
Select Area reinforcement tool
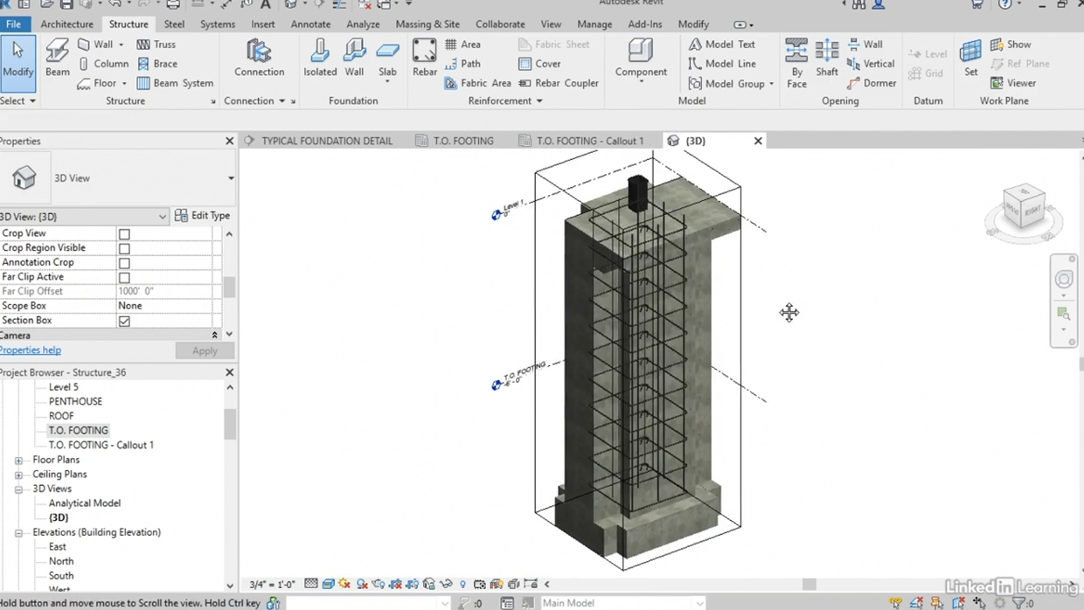coord(463,44)
